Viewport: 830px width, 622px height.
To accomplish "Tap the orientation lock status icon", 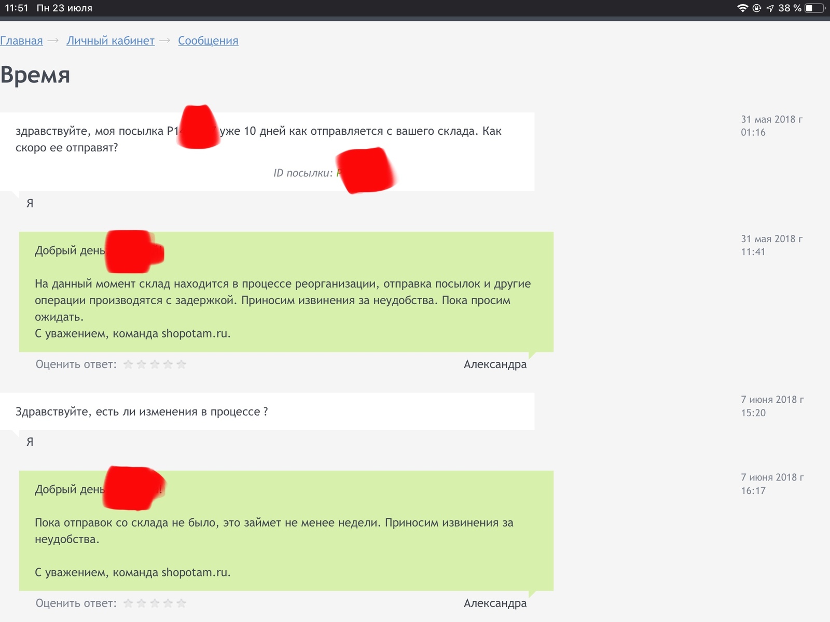I will point(757,8).
